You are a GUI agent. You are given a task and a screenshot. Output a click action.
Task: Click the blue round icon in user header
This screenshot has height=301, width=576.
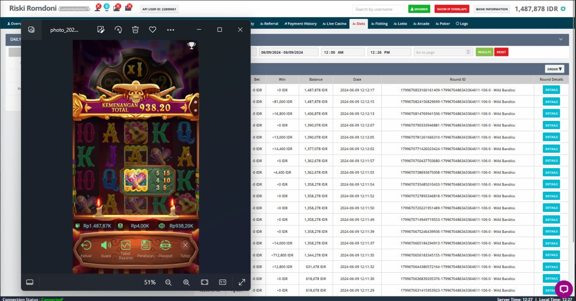[x=107, y=7]
